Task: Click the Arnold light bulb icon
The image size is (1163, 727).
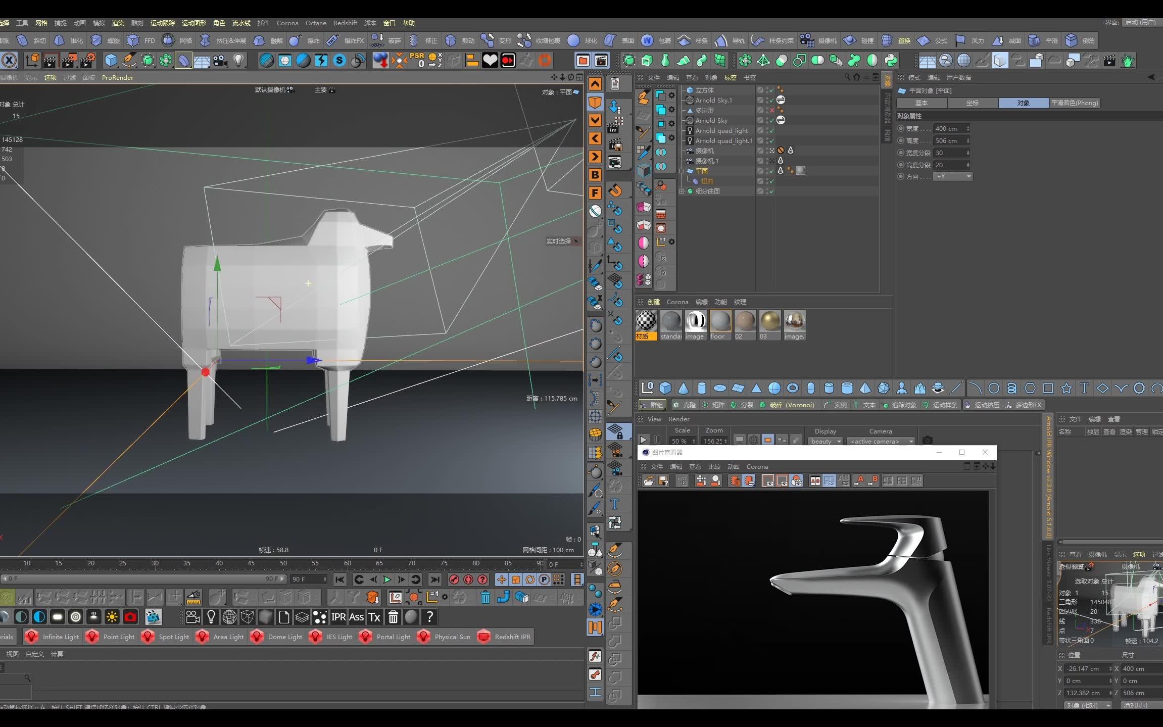Action: click(x=211, y=617)
